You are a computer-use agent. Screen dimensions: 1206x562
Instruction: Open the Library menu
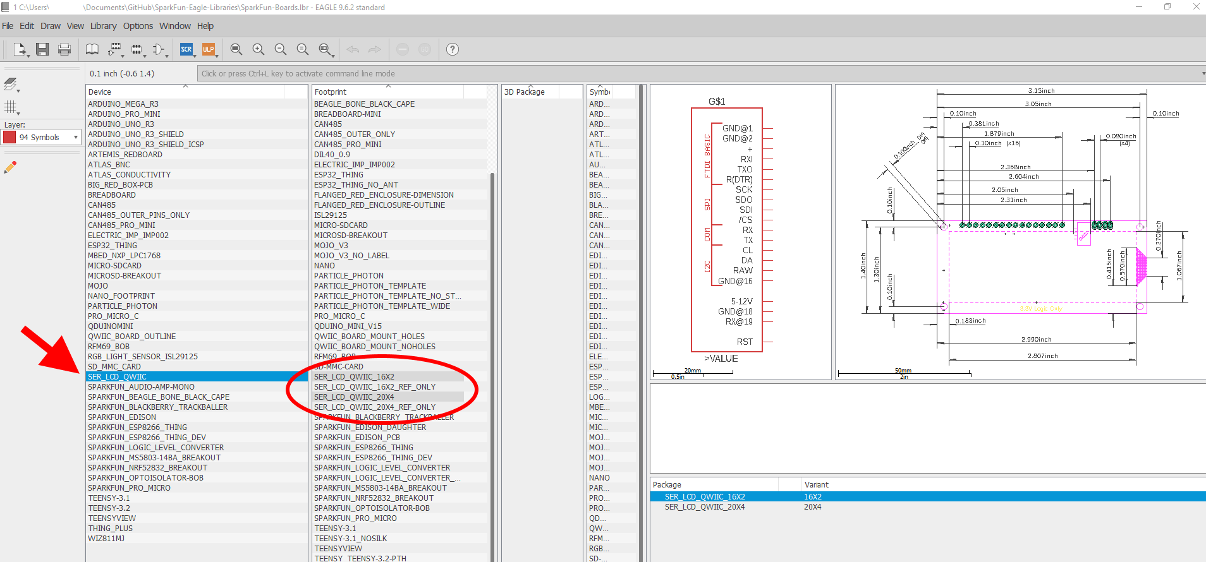click(x=103, y=26)
